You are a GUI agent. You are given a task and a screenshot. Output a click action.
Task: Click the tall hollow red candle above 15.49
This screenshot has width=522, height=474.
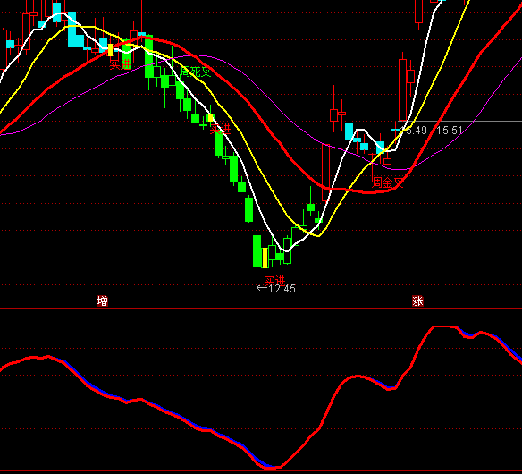tap(403, 90)
